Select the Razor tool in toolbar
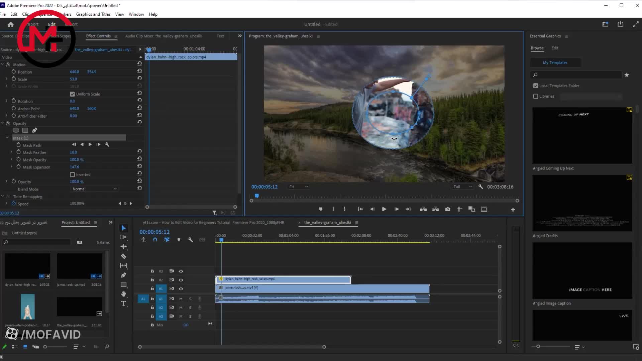 [123, 256]
